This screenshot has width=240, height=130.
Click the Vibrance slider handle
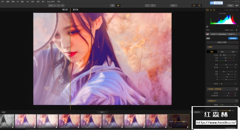click(228, 96)
